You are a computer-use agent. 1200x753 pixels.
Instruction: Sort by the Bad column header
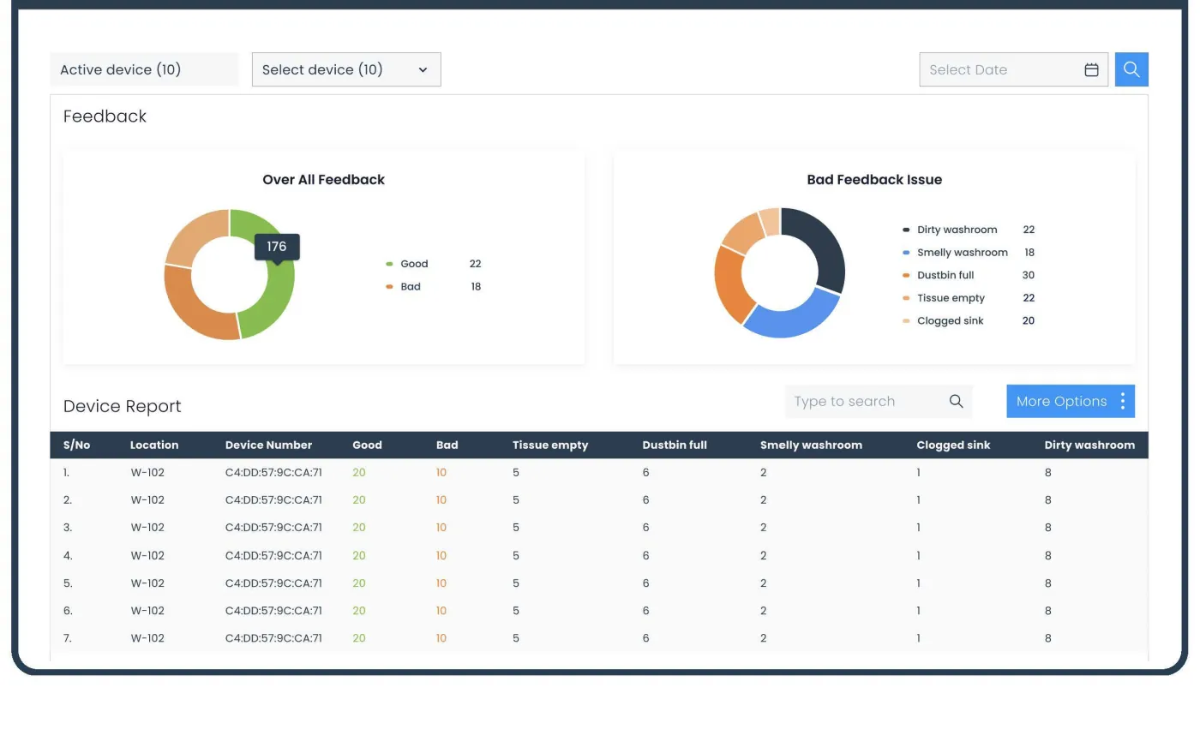pyautogui.click(x=447, y=445)
